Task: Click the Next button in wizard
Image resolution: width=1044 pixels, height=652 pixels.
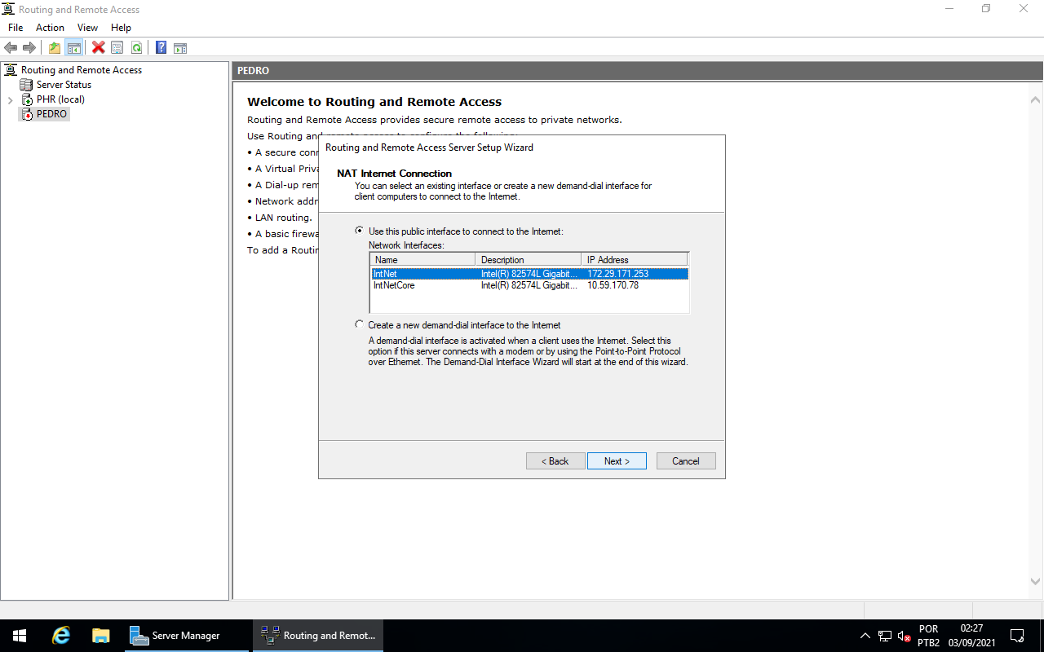Action: coord(617,461)
